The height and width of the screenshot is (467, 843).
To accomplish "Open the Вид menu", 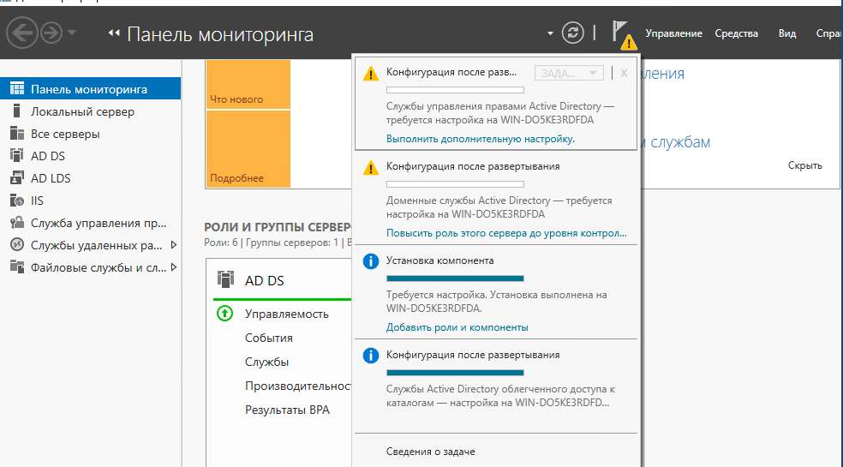I will (787, 33).
